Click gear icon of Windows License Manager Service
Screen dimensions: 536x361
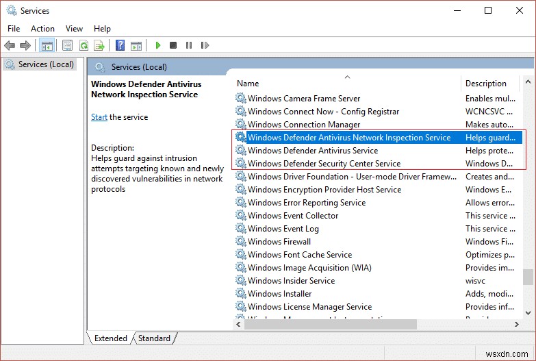pyautogui.click(x=241, y=306)
